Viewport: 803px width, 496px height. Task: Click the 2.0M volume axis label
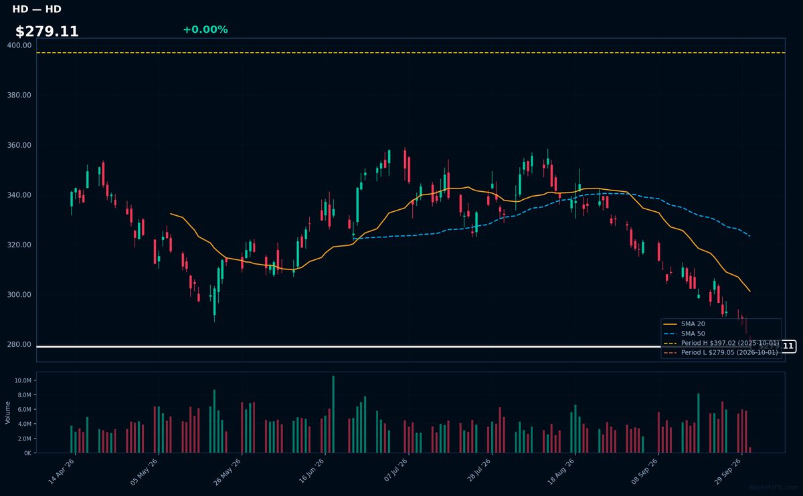coord(23,439)
